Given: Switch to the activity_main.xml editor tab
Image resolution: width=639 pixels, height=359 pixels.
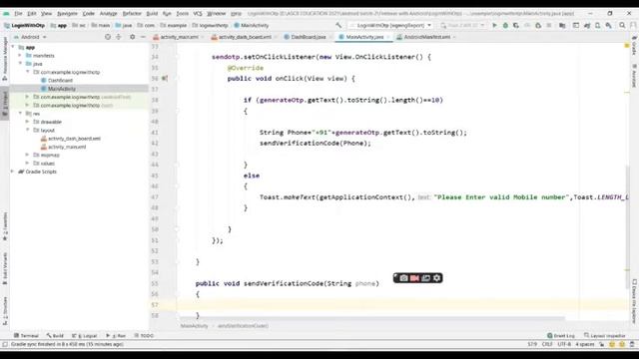Looking at the screenshot, I should 179,37.
